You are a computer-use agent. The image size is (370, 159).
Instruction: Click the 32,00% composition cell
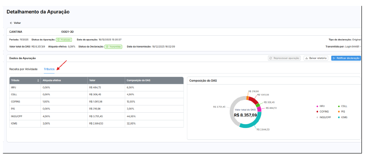click(131, 123)
